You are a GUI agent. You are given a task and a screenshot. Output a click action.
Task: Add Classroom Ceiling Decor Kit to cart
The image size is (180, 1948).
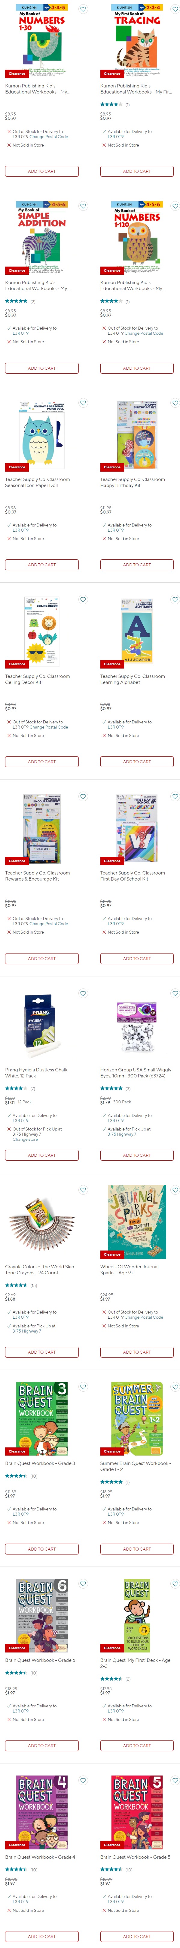pyautogui.click(x=41, y=761)
